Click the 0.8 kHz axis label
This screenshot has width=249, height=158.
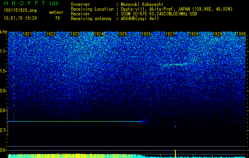[x=3, y=111]
